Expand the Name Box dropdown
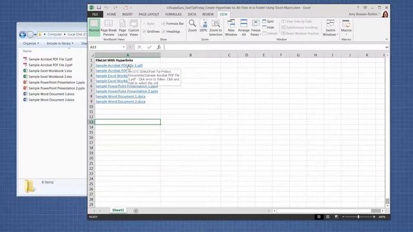Image resolution: width=413 pixels, height=232 pixels. (123, 47)
